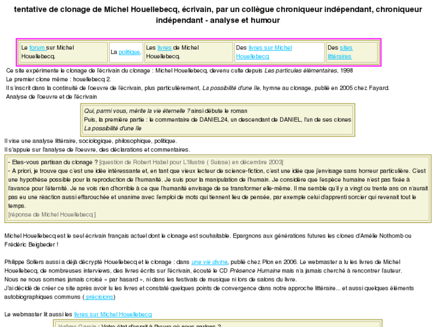
Task: Click the paragraph starting 'Michel Houellebecq est le seul écrivain'
Action: (208, 240)
